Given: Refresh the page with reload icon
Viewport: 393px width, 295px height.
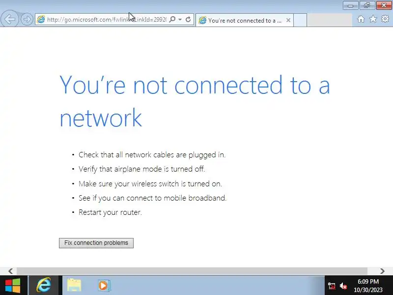Looking at the screenshot, I should pos(188,19).
